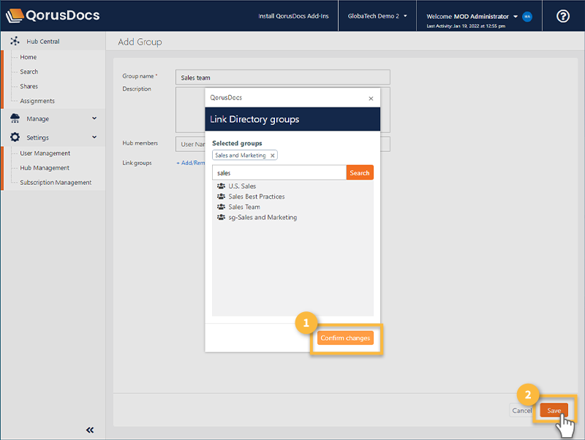Open Subscription Management
585x440 pixels.
tap(56, 182)
